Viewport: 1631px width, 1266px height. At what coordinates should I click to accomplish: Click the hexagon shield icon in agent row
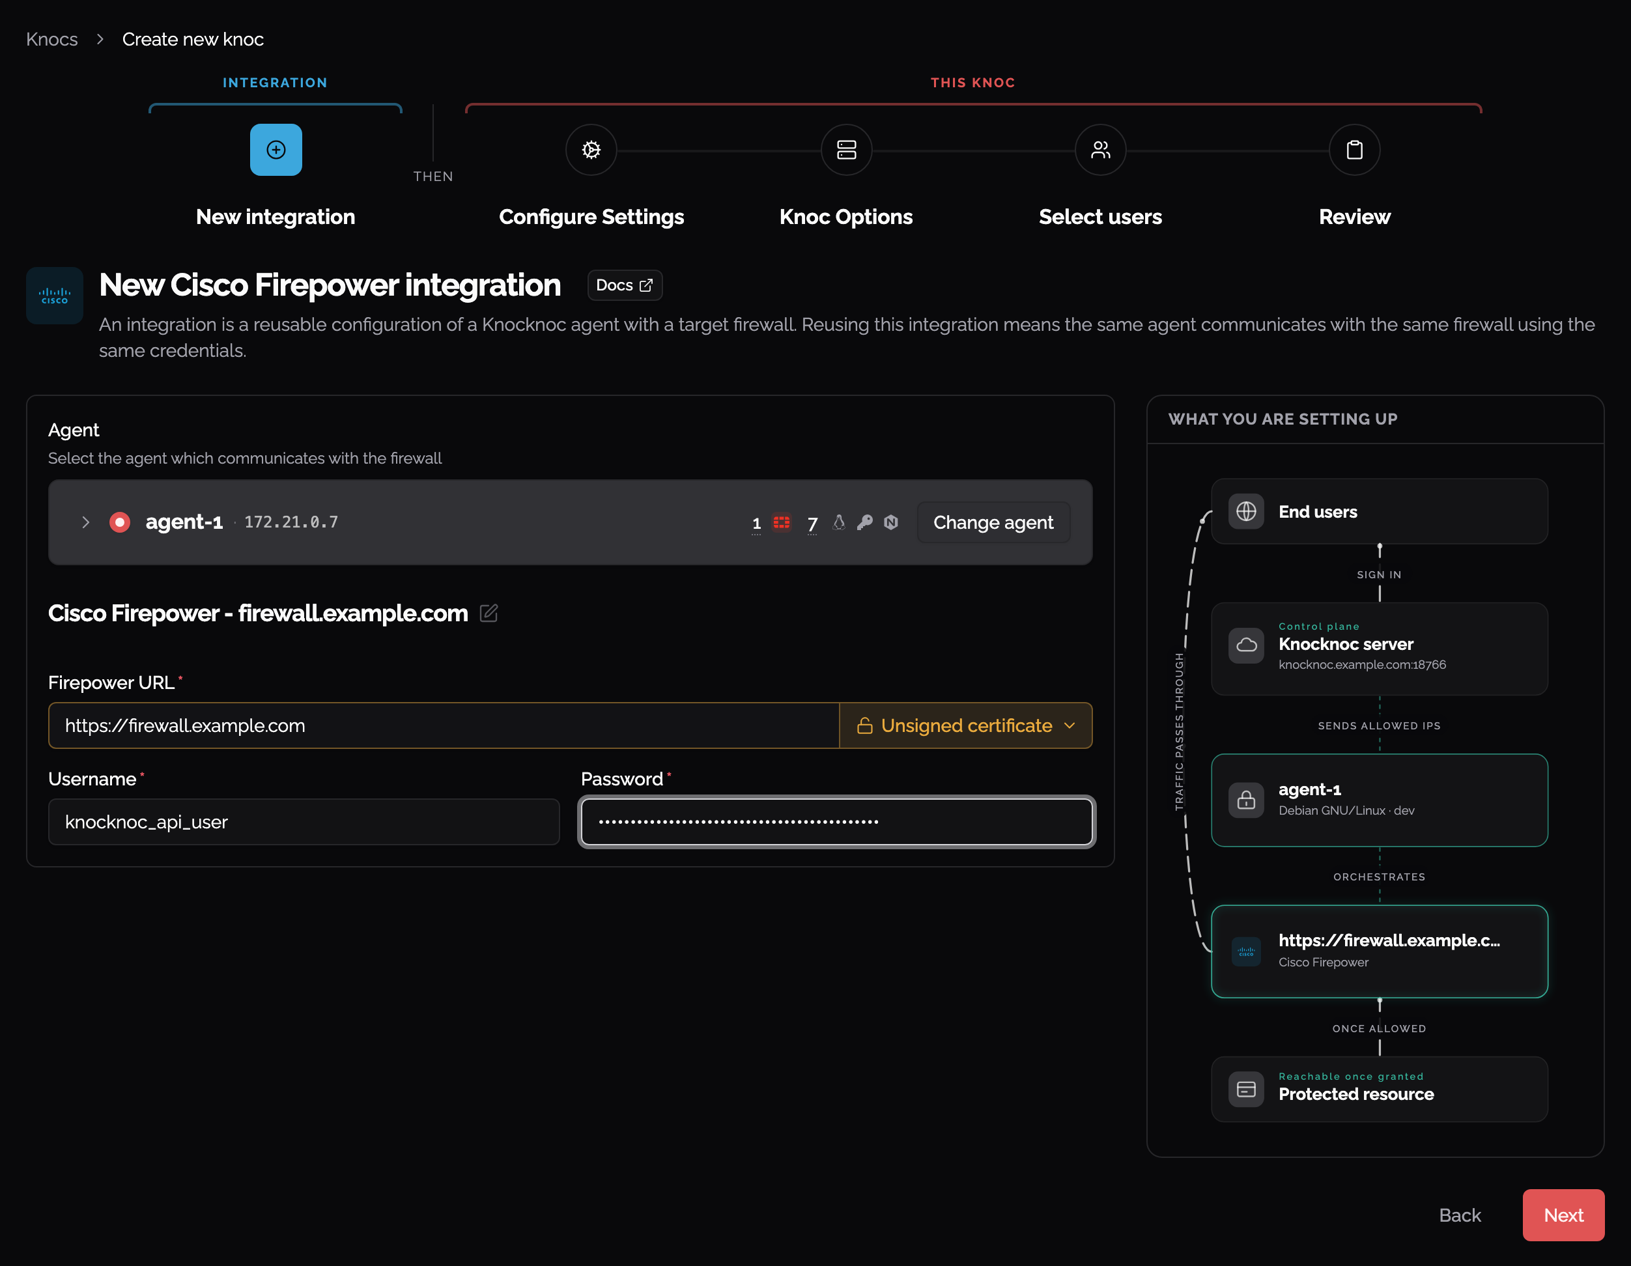891,522
